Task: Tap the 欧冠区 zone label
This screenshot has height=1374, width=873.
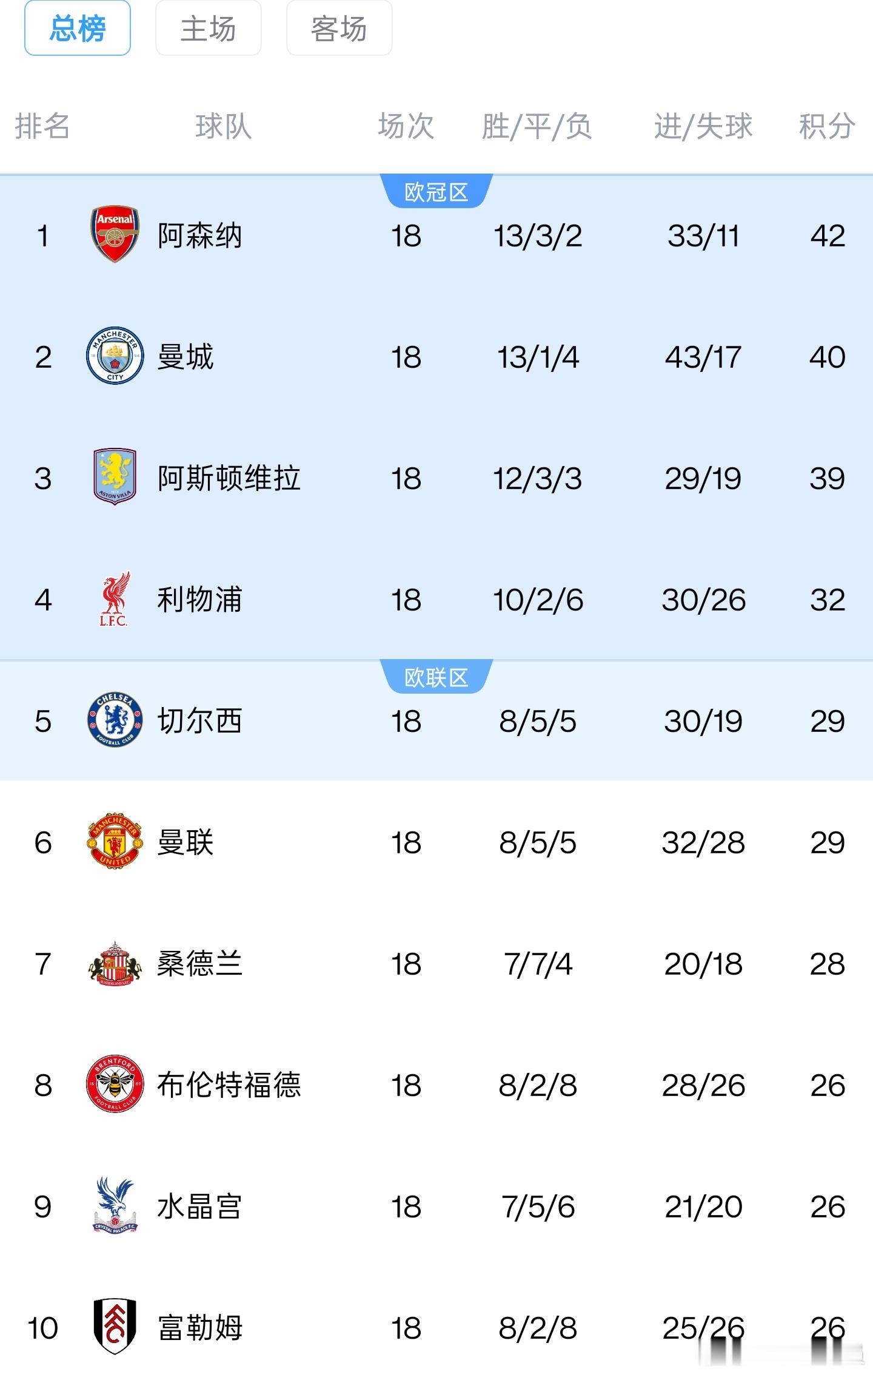Action: (x=436, y=192)
